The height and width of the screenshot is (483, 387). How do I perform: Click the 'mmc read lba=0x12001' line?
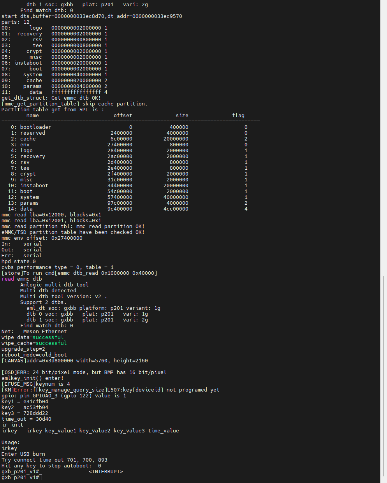pos(51,221)
